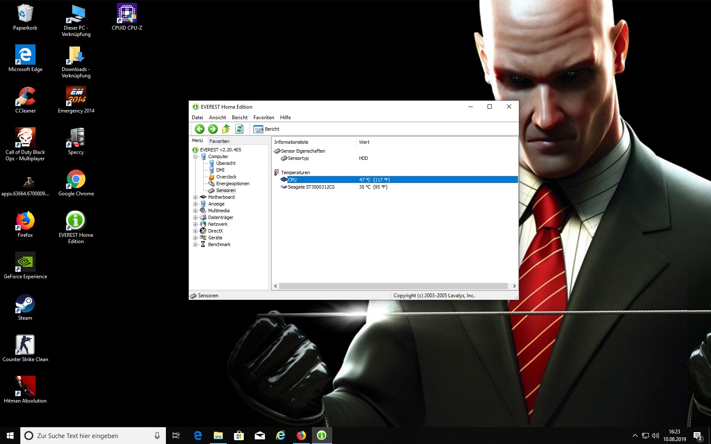Open the Mail app from the taskbar
This screenshot has width=711, height=444.
pos(260,436)
